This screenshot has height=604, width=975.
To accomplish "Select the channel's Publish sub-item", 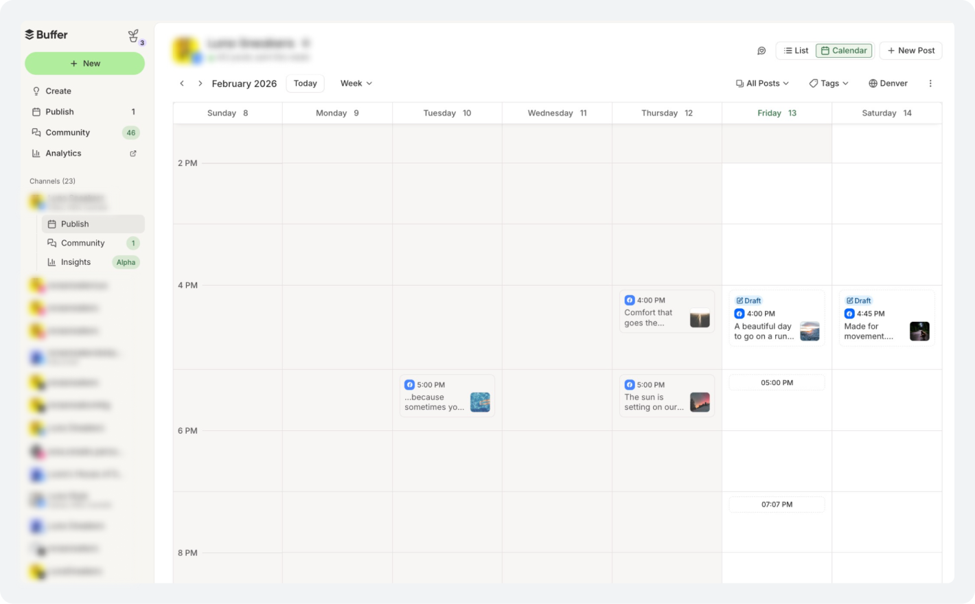I will [93, 224].
